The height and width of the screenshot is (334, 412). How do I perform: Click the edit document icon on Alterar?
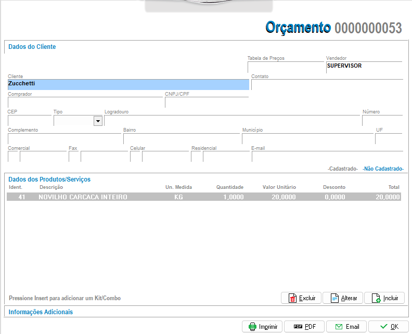tap(334, 298)
